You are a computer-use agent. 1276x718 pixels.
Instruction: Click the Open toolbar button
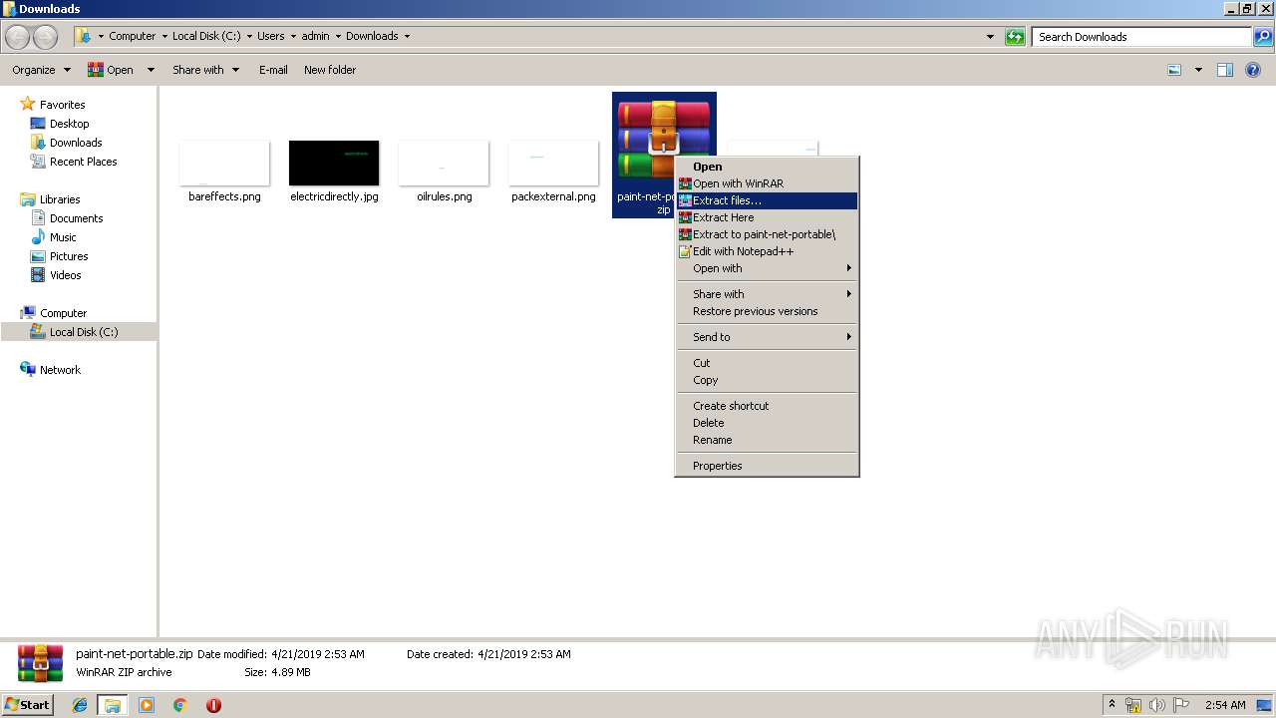point(111,70)
